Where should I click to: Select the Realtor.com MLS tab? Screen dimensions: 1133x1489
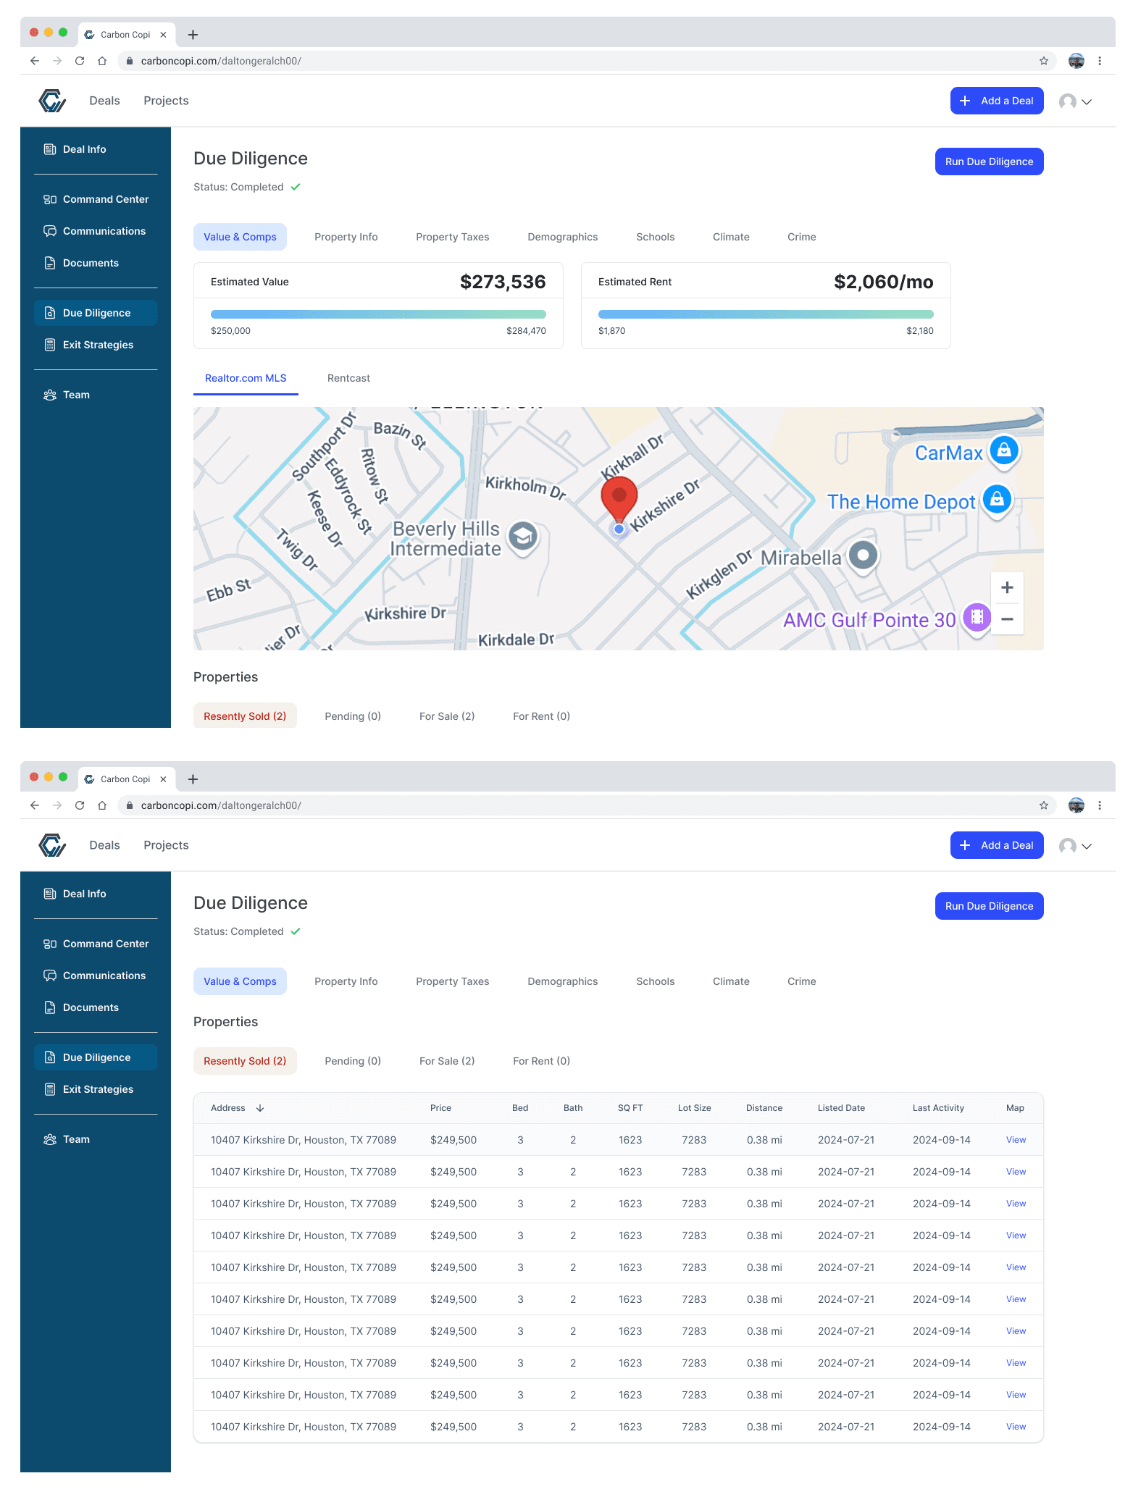(x=246, y=378)
